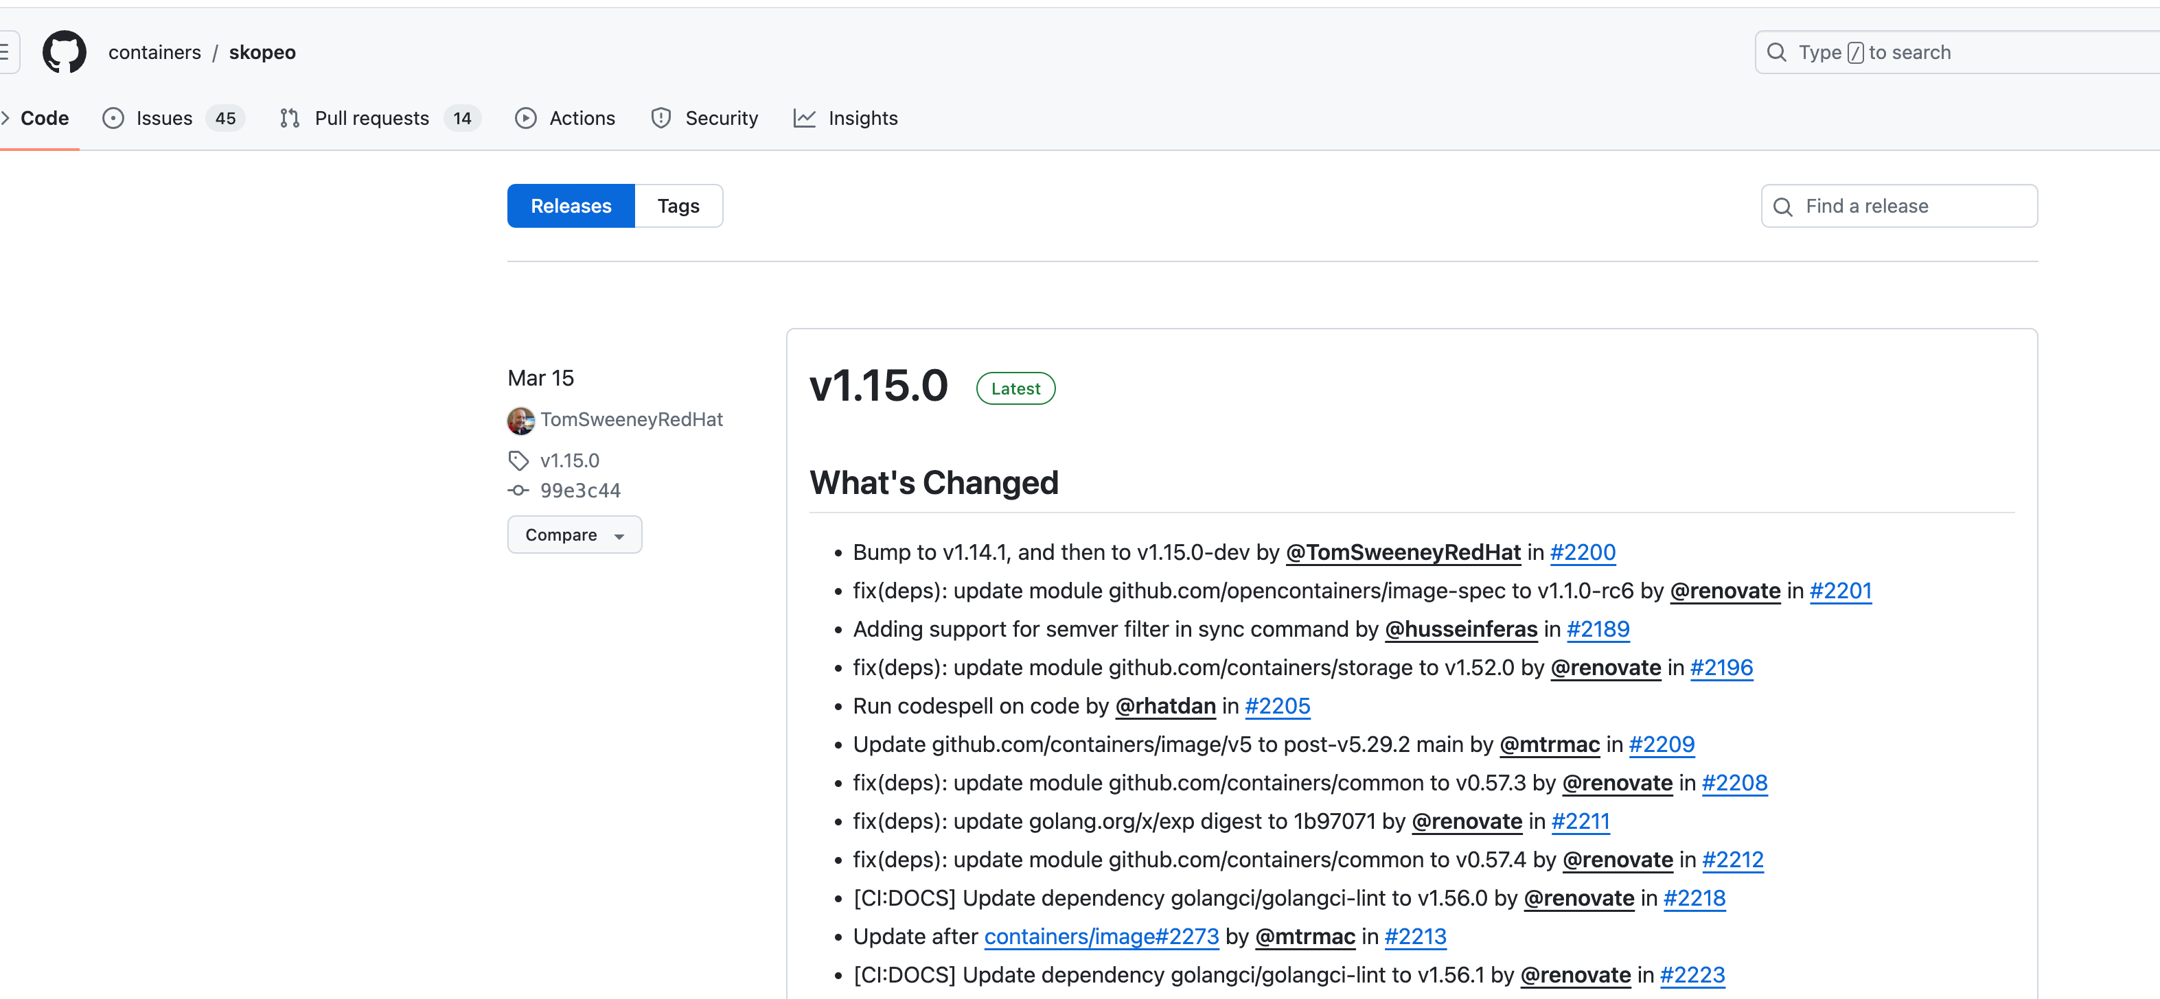
Task: Click the Mar 15 release date
Action: pyautogui.click(x=541, y=378)
